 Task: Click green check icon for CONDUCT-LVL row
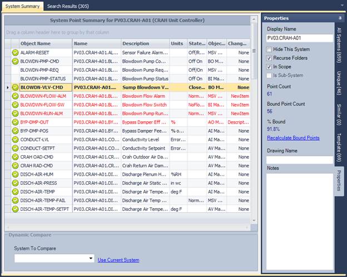pyautogui.click(x=15, y=140)
